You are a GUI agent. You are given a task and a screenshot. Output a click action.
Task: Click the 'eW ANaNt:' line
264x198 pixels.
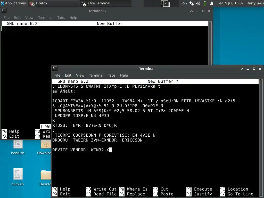point(64,91)
